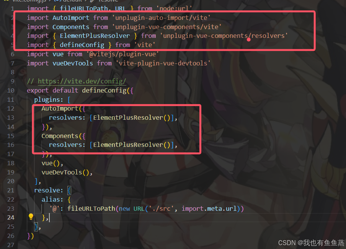Image resolution: width=346 pixels, height=249 pixels.
Task: Click the plugins: key on line 11
Action: pyautogui.click(x=49, y=100)
